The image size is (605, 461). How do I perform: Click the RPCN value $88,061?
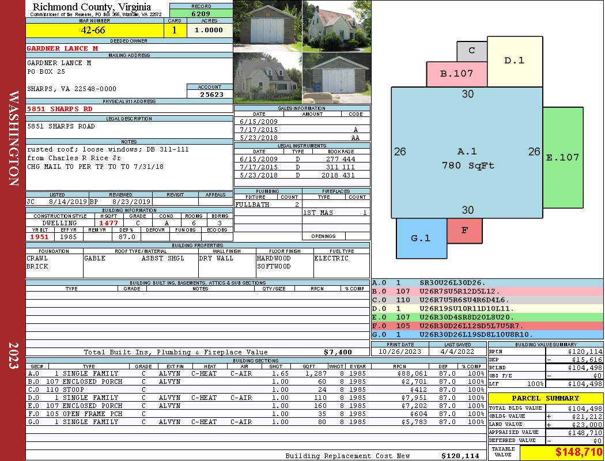412,373
